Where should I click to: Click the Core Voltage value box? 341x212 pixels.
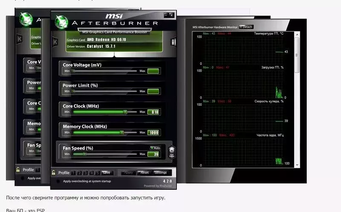point(153,71)
